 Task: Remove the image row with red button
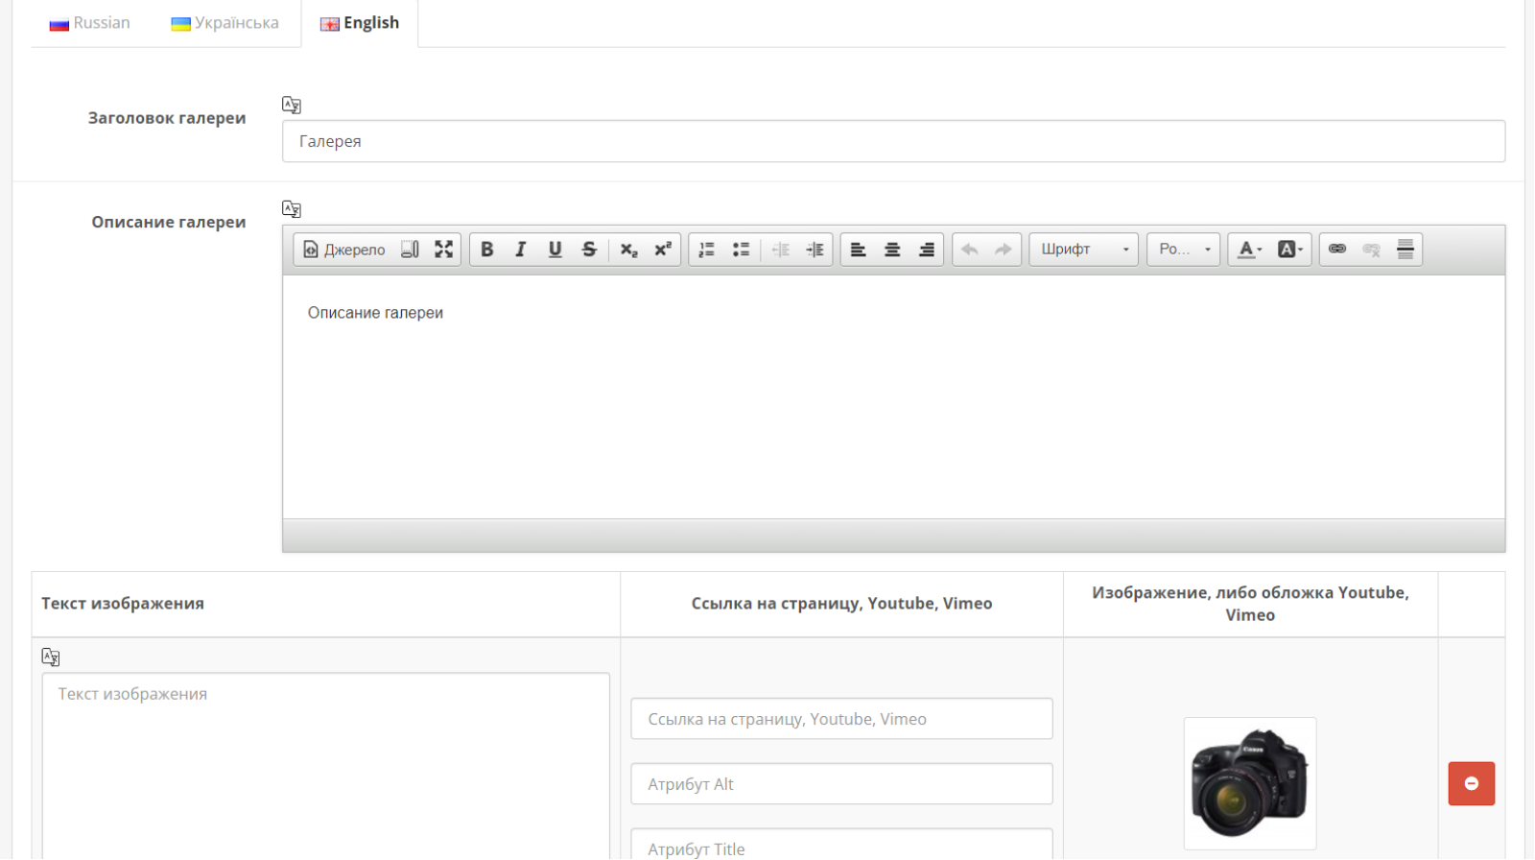point(1472,784)
